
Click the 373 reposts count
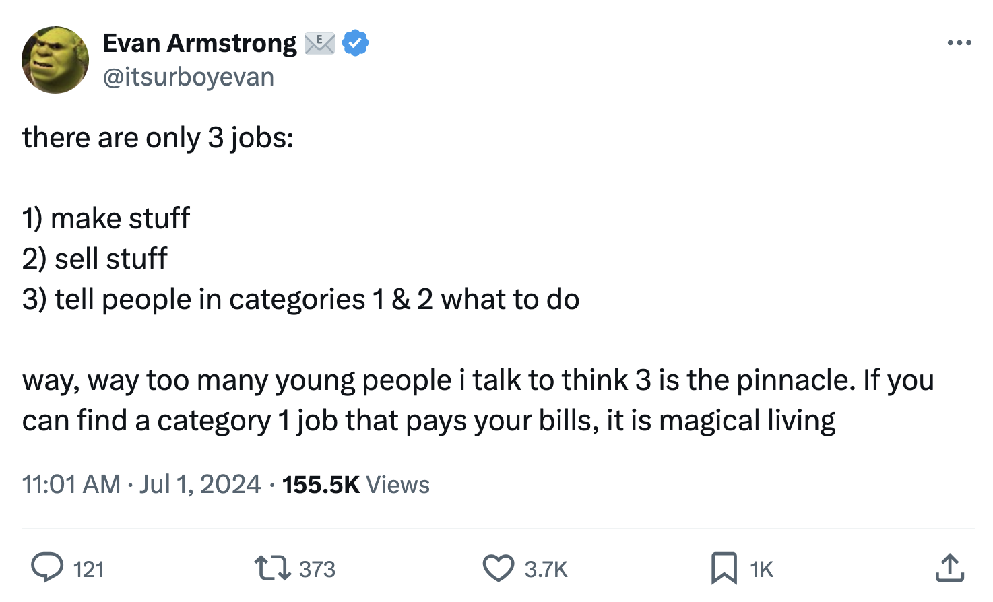[x=317, y=570]
